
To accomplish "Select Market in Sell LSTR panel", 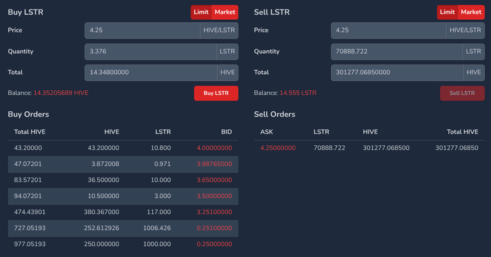I will (471, 12).
